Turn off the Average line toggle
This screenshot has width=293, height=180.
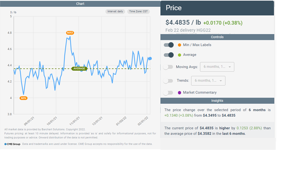(x=169, y=55)
